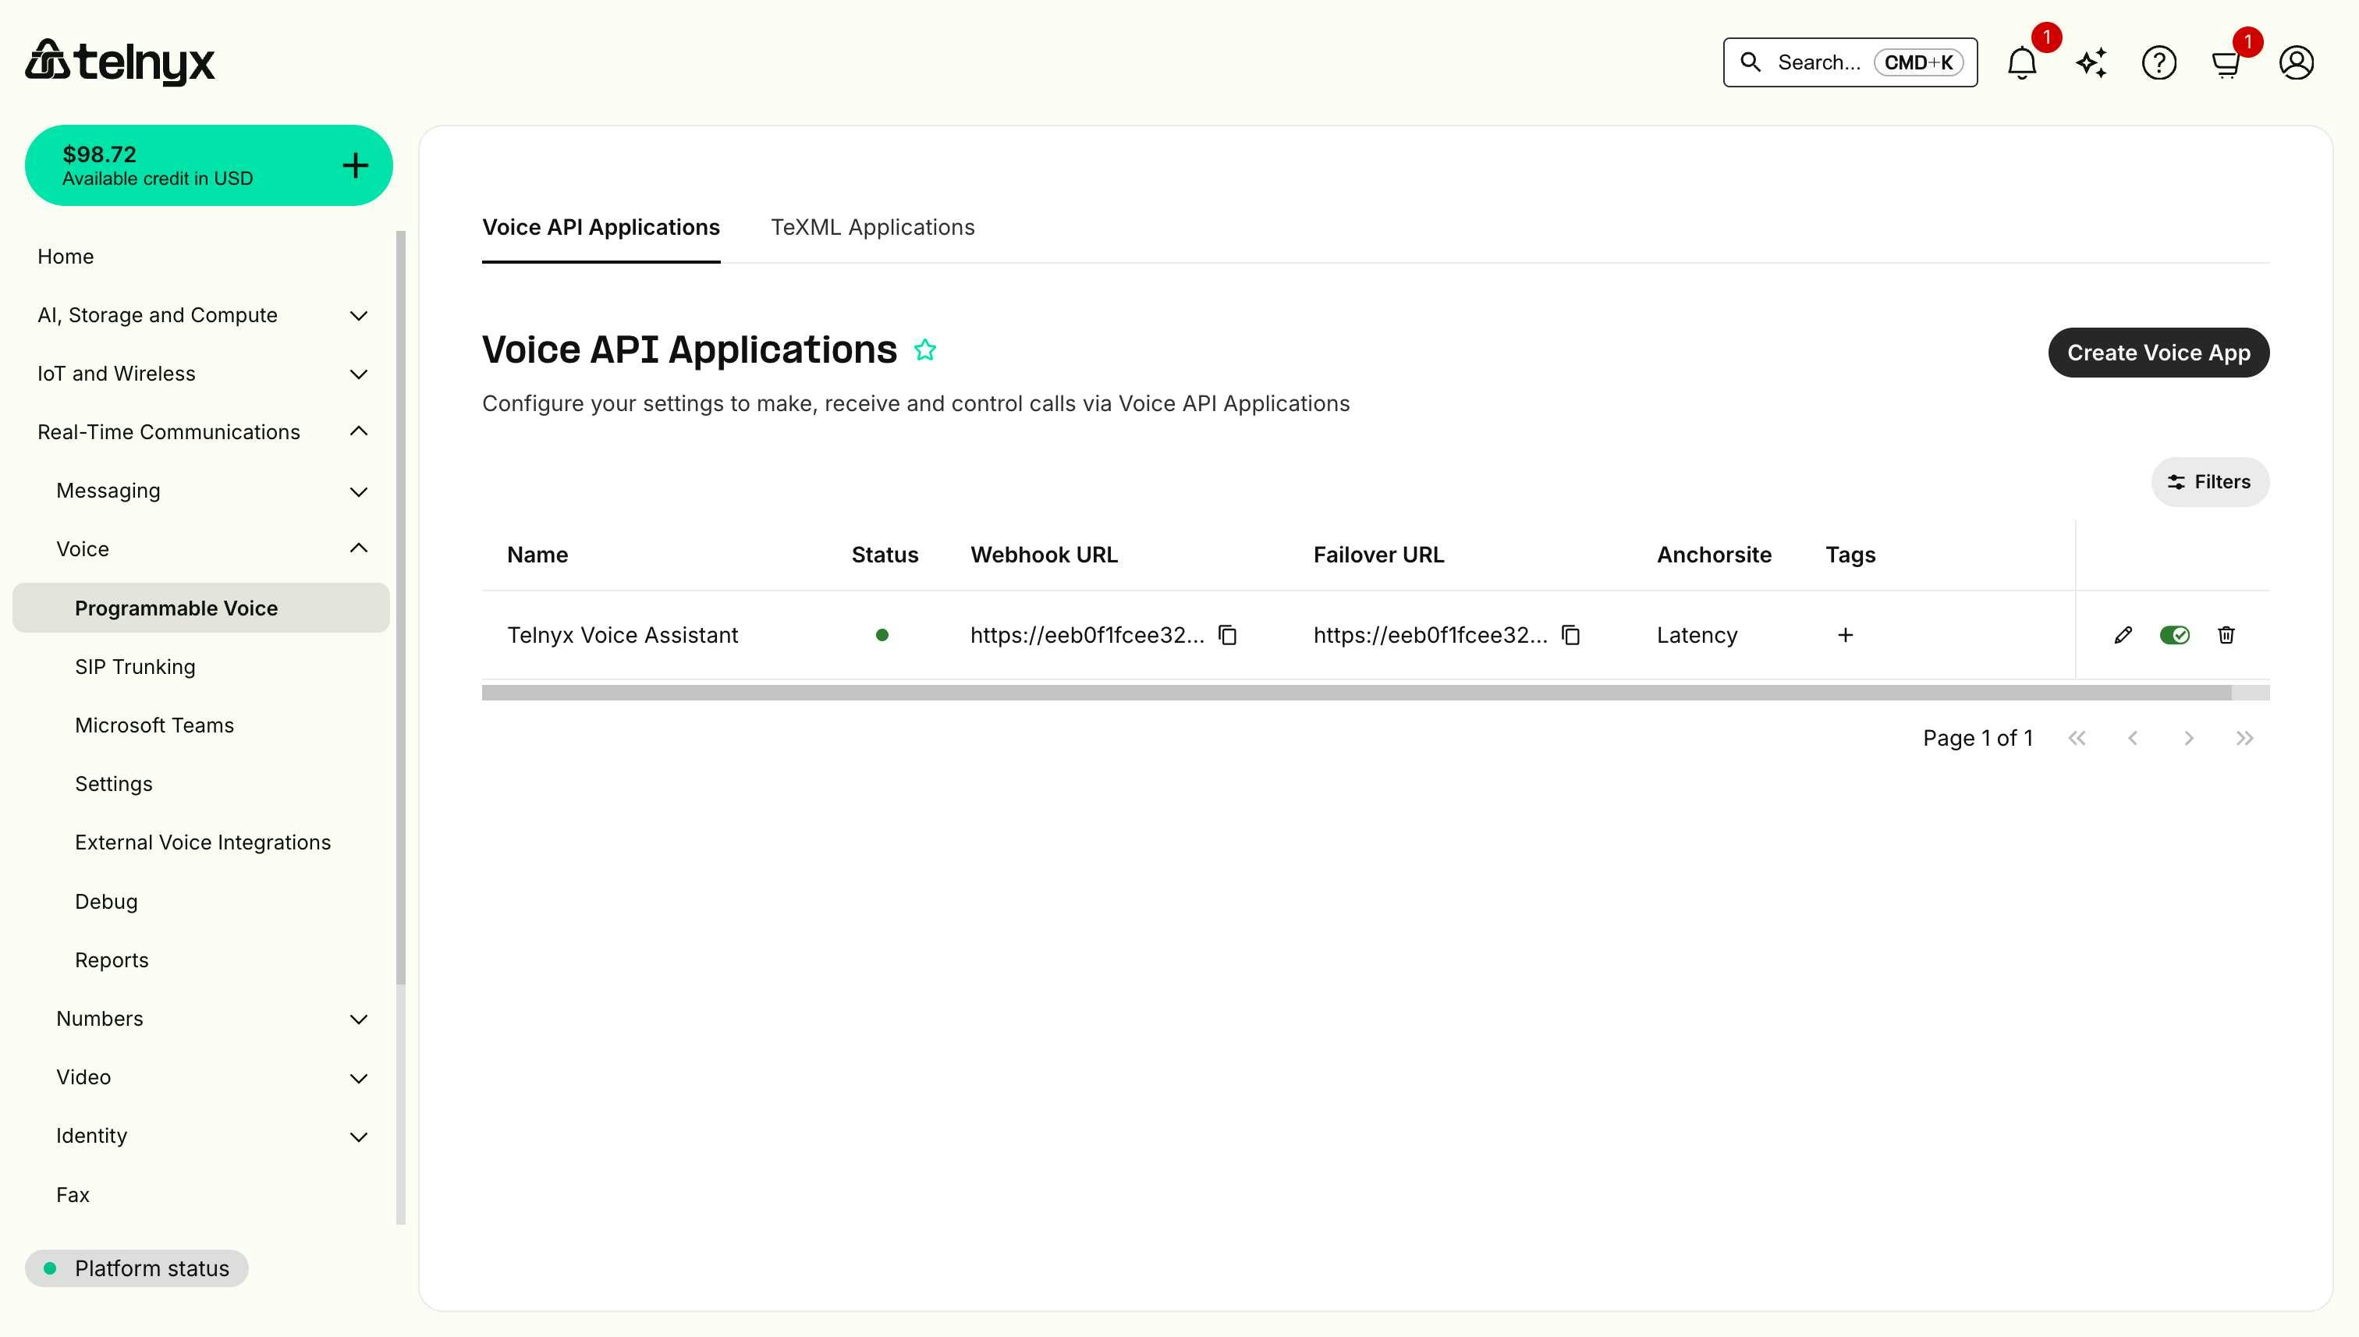Screen dimensions: 2359x1337
Task: Click the Create Voice App button
Action: [2158, 353]
